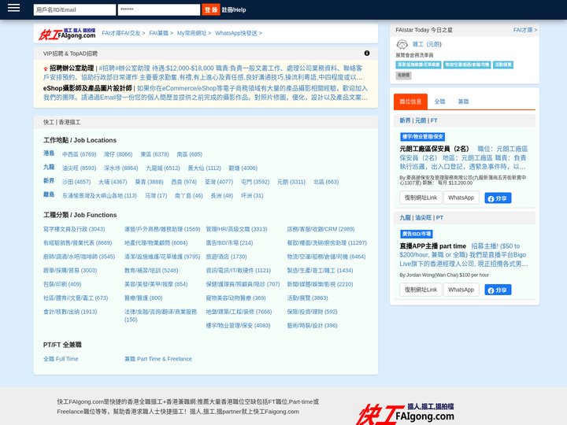Click Facebook 分享 for 直播APP主播 job
Image resolution: width=567 pixels, height=425 pixels.
pos(498,290)
